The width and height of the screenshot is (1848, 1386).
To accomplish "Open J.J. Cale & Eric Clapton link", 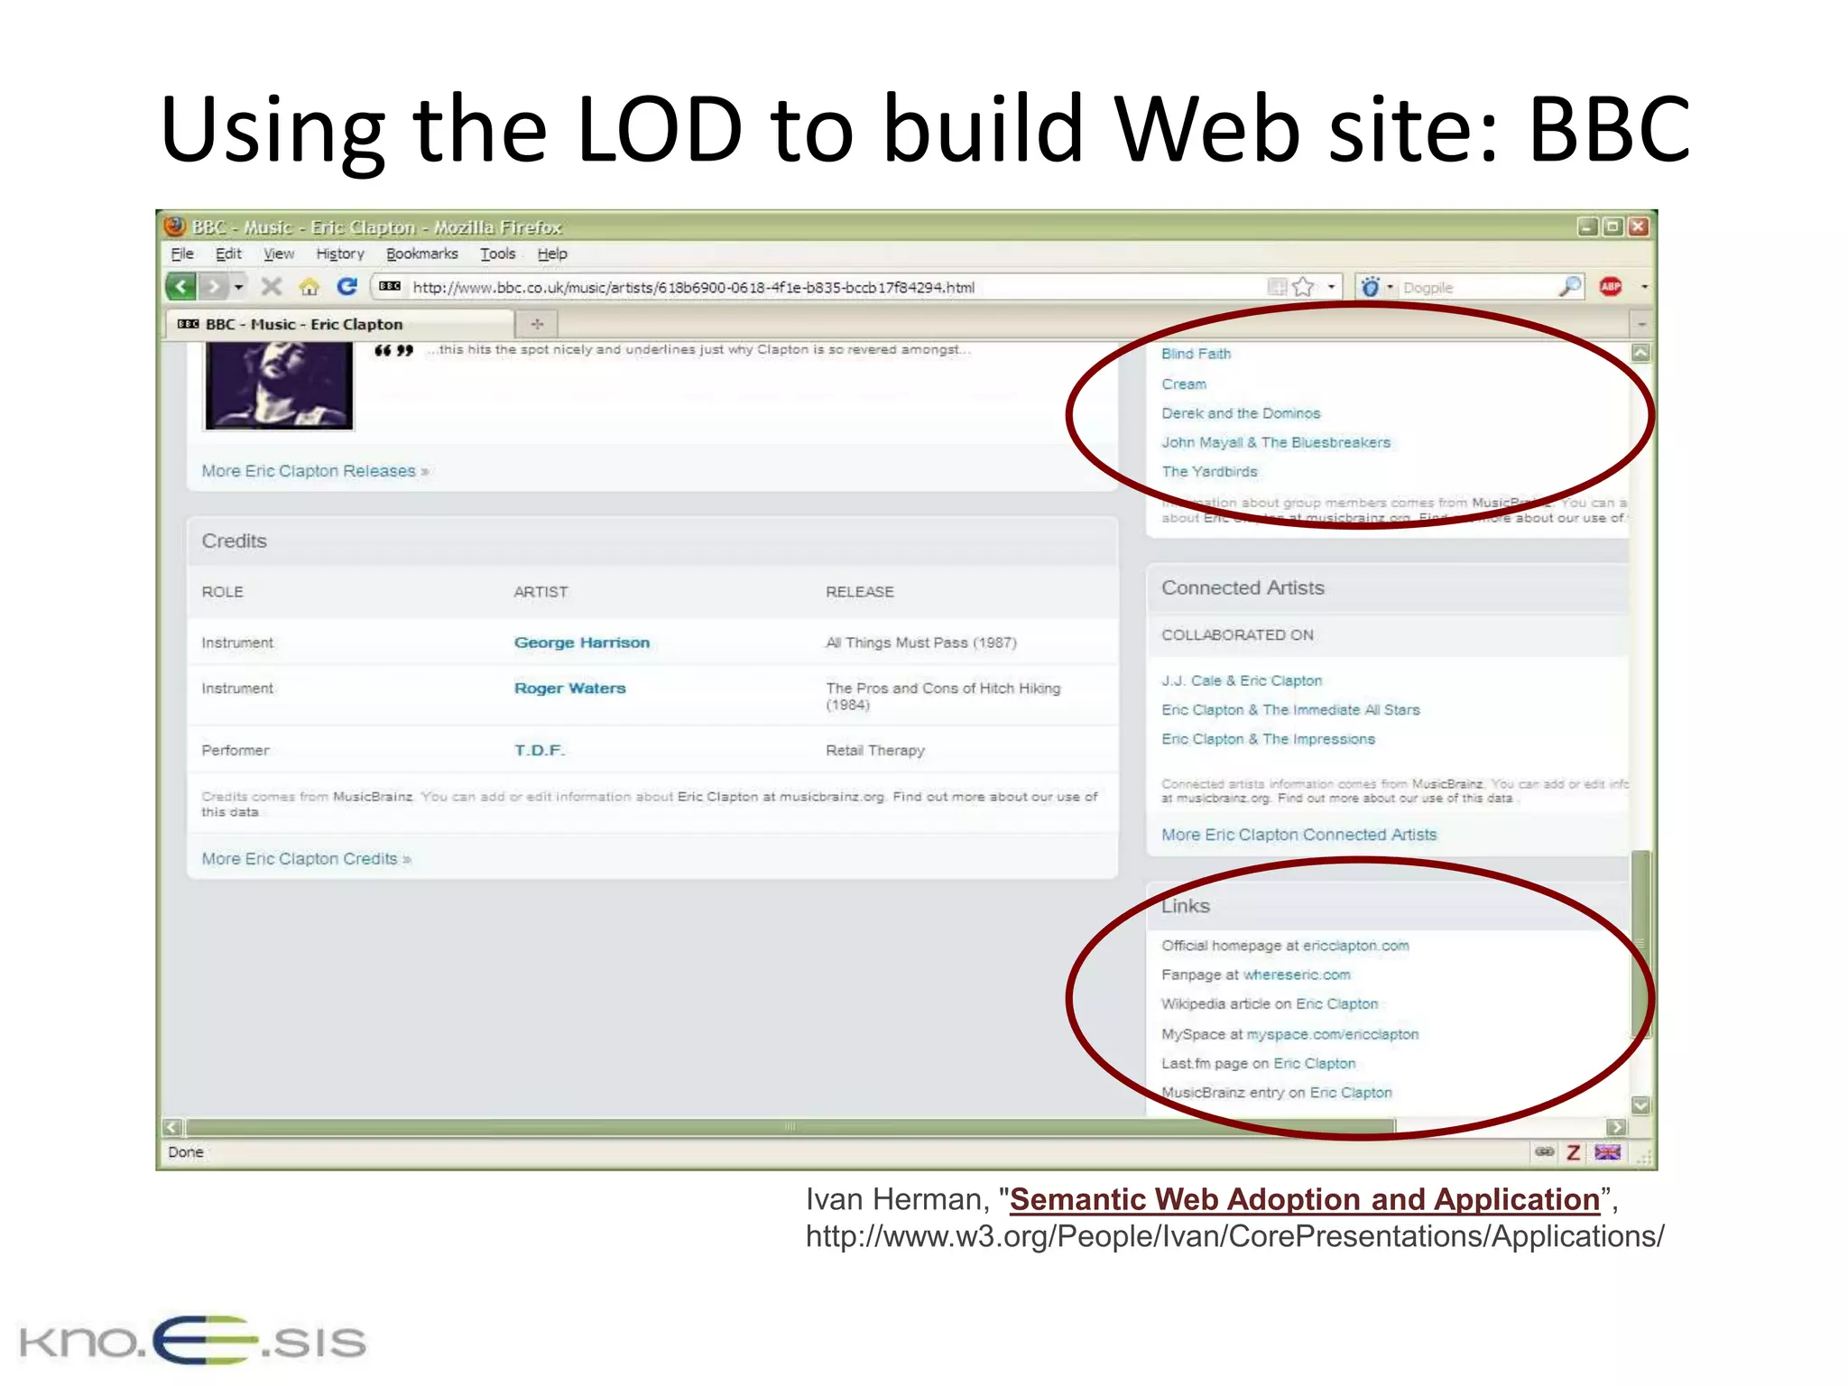I will [x=1242, y=680].
